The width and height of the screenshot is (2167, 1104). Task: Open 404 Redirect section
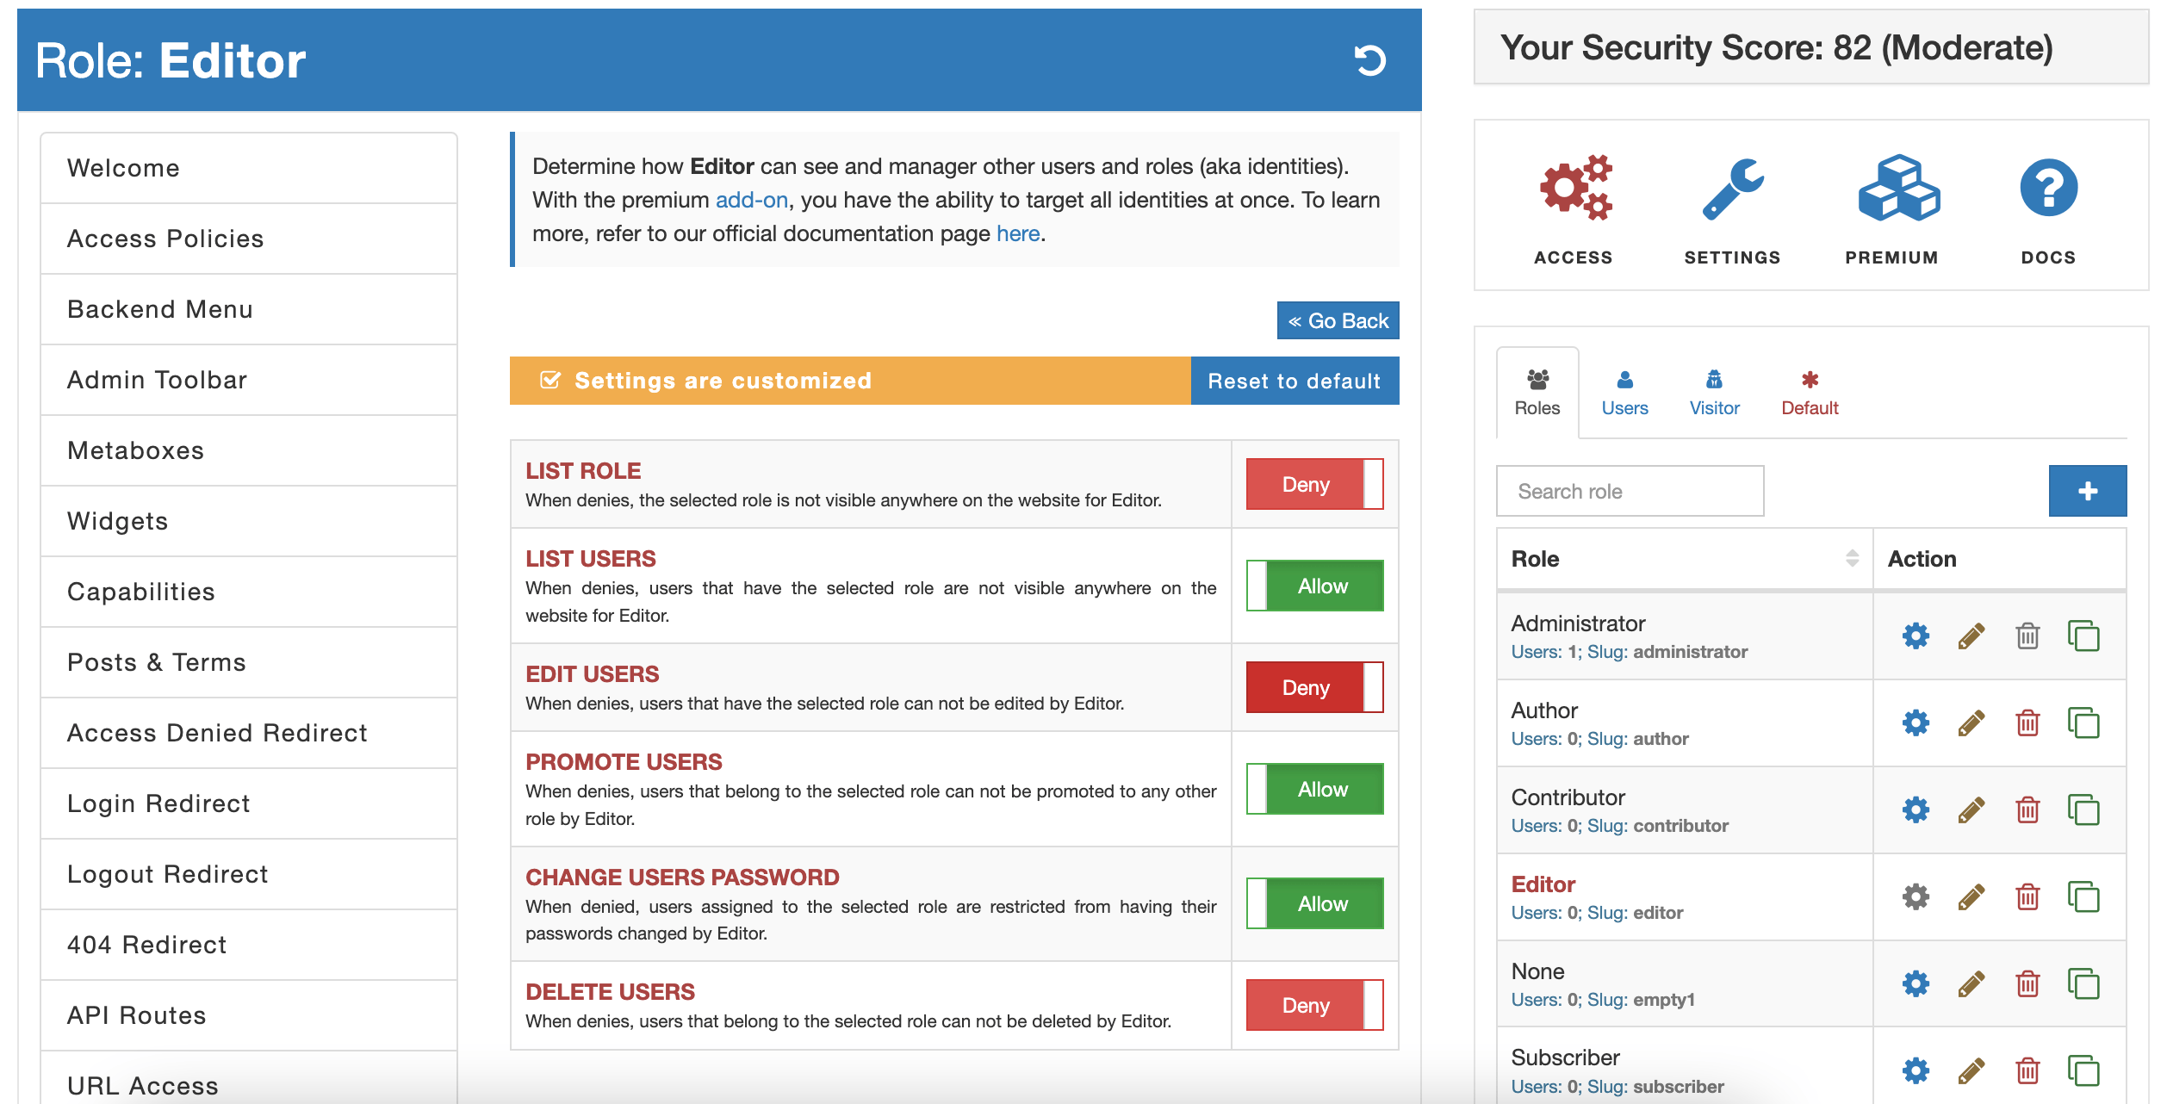click(248, 945)
